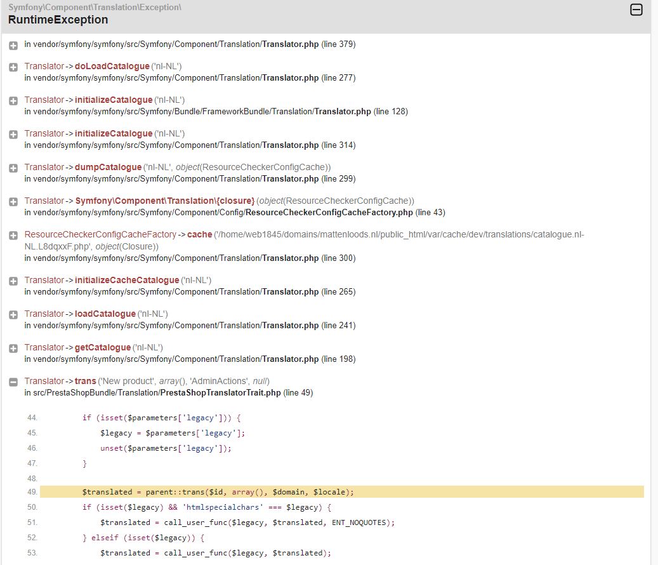Expand the initializeCacheCatalogue trace entry
The height and width of the screenshot is (565, 658).
[13, 281]
